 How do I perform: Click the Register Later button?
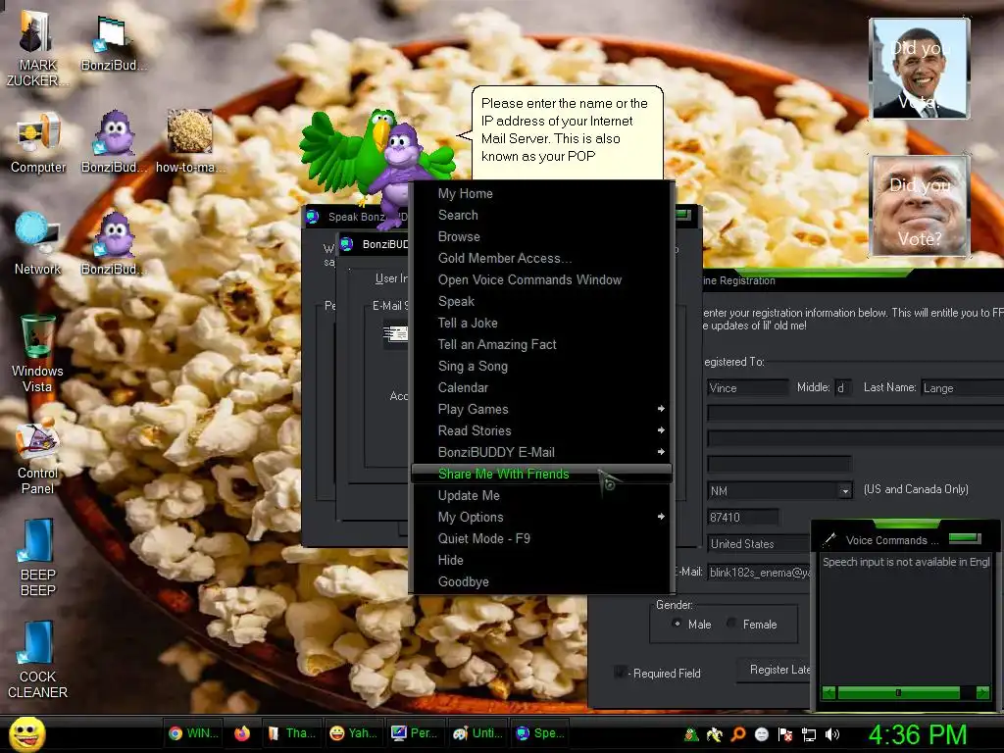coord(775,670)
